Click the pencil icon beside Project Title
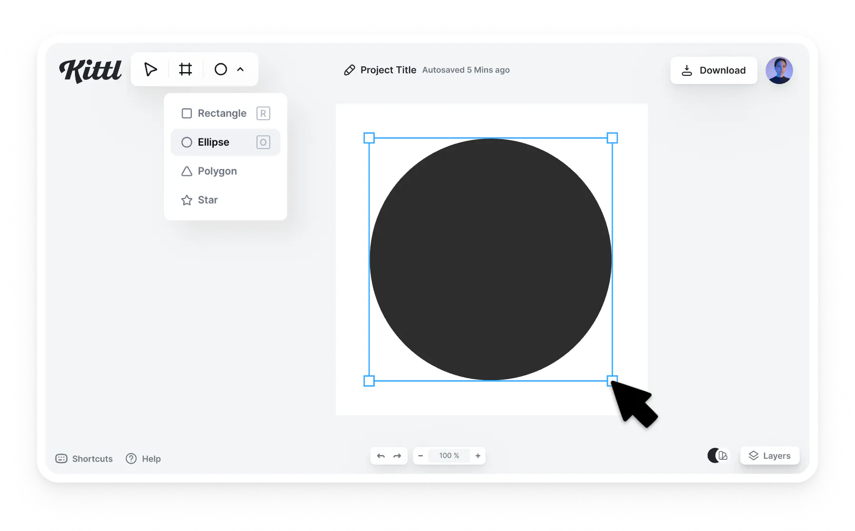The width and height of the screenshot is (855, 531). coord(350,70)
